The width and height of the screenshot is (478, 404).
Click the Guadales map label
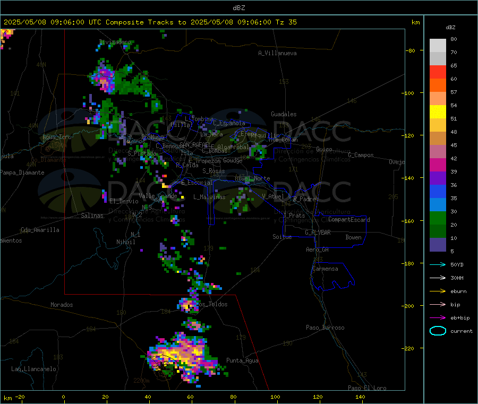click(284, 114)
